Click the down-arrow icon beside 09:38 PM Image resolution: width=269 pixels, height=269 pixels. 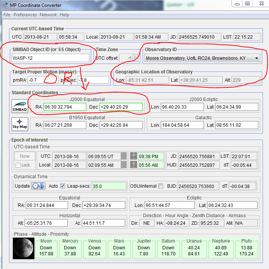click(133, 156)
